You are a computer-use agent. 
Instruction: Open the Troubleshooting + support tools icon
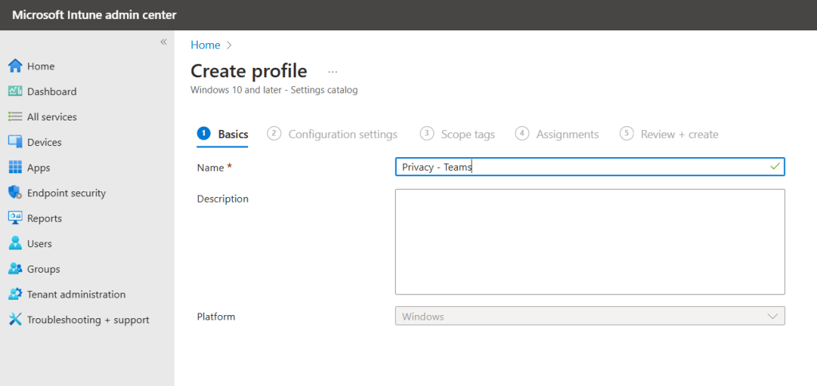(14, 320)
